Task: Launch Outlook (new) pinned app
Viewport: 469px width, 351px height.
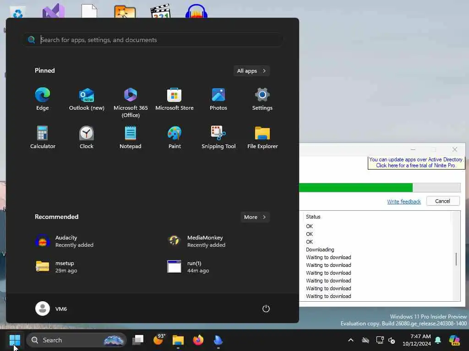Action: coord(87,99)
